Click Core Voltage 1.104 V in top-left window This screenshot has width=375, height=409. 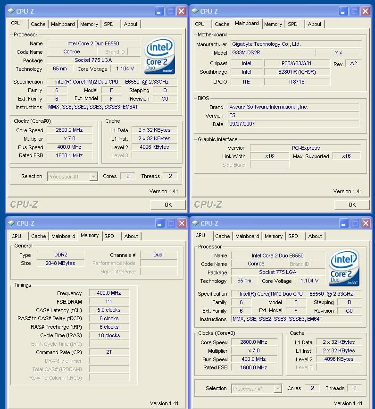(x=125, y=68)
